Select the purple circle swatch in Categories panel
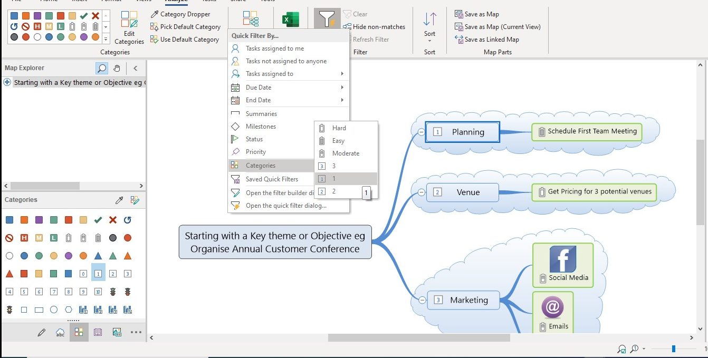This screenshot has height=358, width=708. (68, 256)
